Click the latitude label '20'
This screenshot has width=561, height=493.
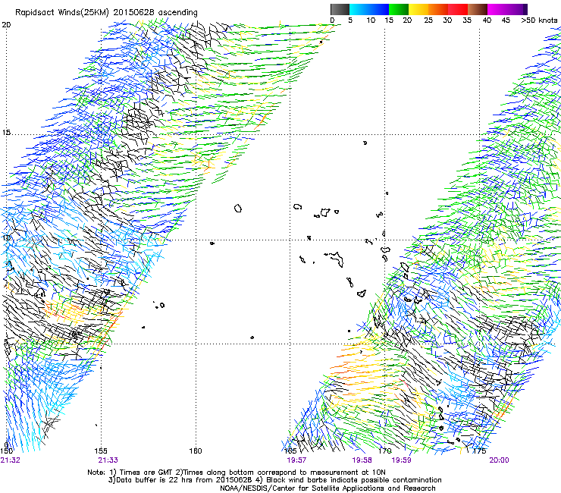click(6, 25)
